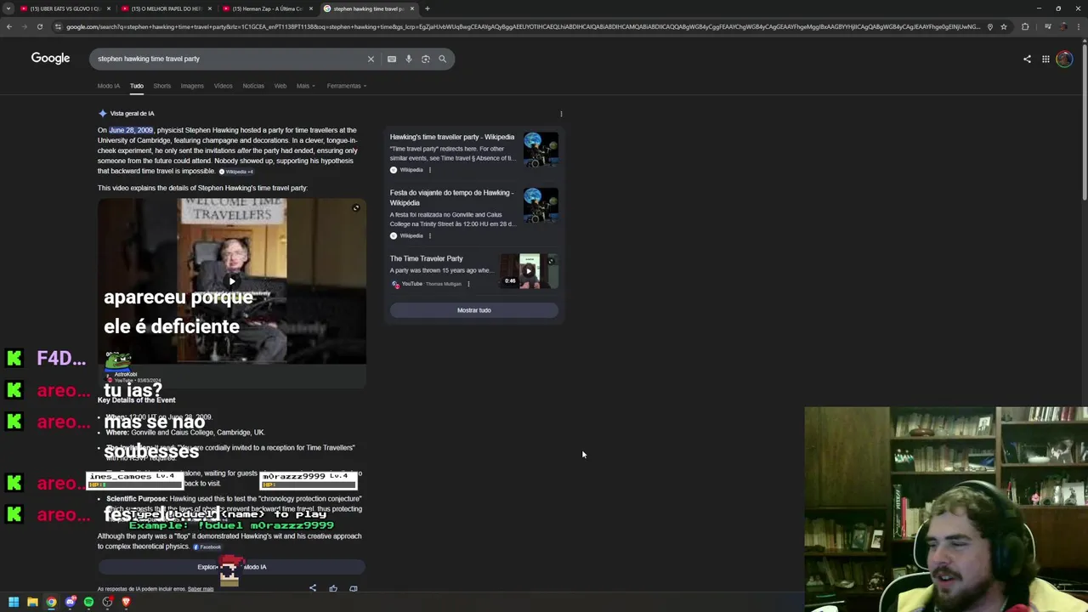Image resolution: width=1088 pixels, height=612 pixels.
Task: Switch to Web results tab
Action: tap(280, 86)
